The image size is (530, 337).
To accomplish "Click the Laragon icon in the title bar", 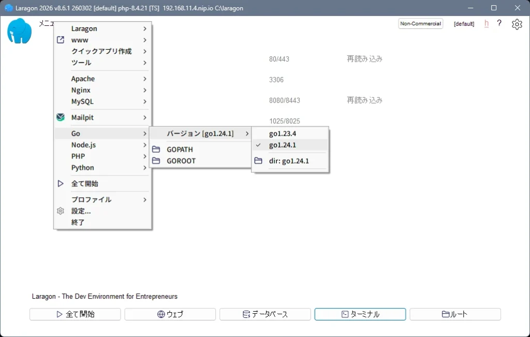I will [9, 8].
